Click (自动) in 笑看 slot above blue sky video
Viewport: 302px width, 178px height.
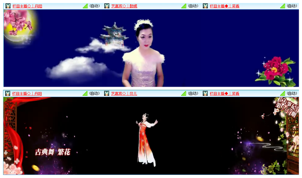292,6
